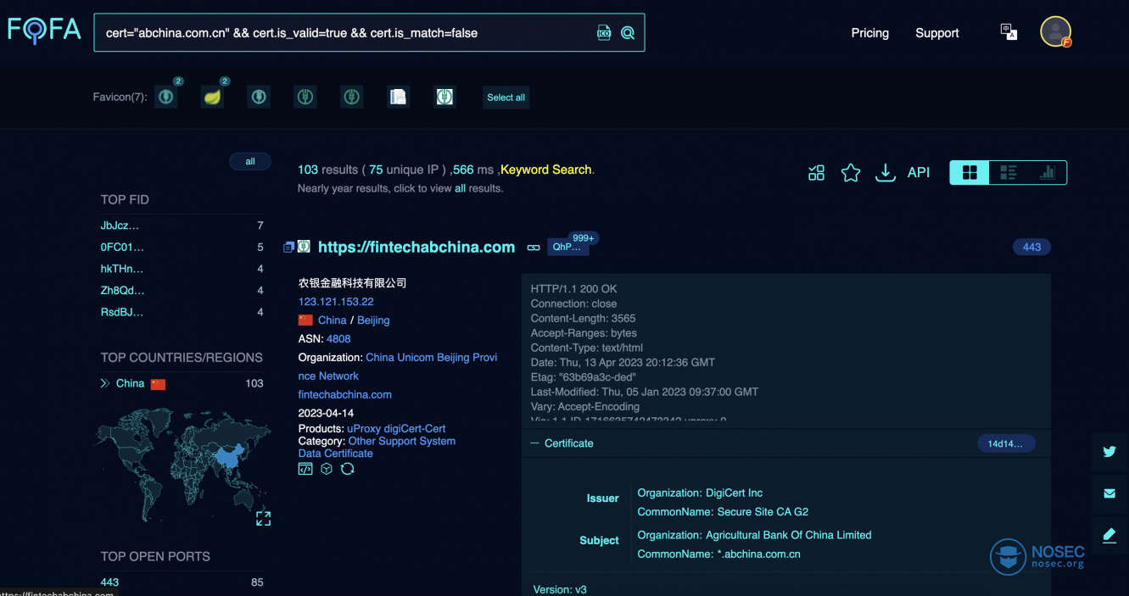Click the China Unicom Beijing organization link
The height and width of the screenshot is (596, 1129).
pyautogui.click(x=398, y=366)
